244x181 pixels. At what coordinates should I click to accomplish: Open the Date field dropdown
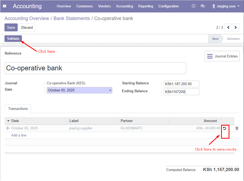pos(110,90)
